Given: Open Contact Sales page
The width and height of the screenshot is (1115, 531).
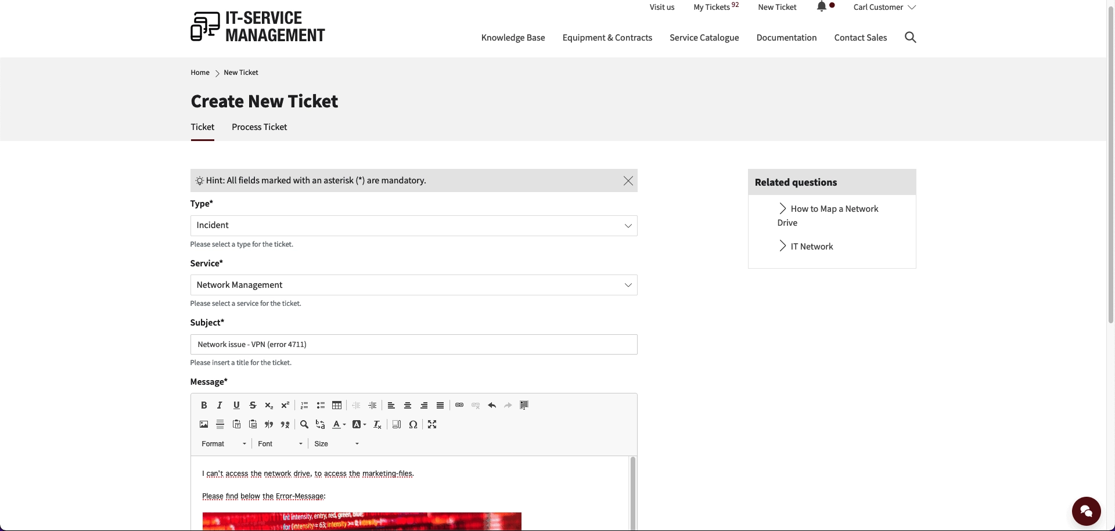Looking at the screenshot, I should pos(860,38).
